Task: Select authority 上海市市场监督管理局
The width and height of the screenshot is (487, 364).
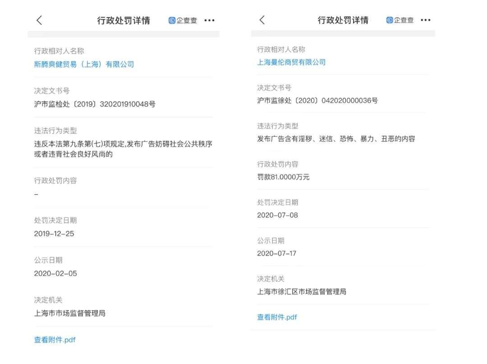Action: click(x=70, y=313)
